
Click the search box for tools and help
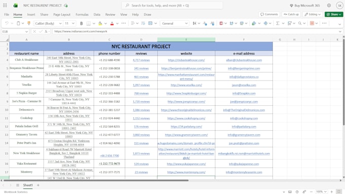click(172, 6)
